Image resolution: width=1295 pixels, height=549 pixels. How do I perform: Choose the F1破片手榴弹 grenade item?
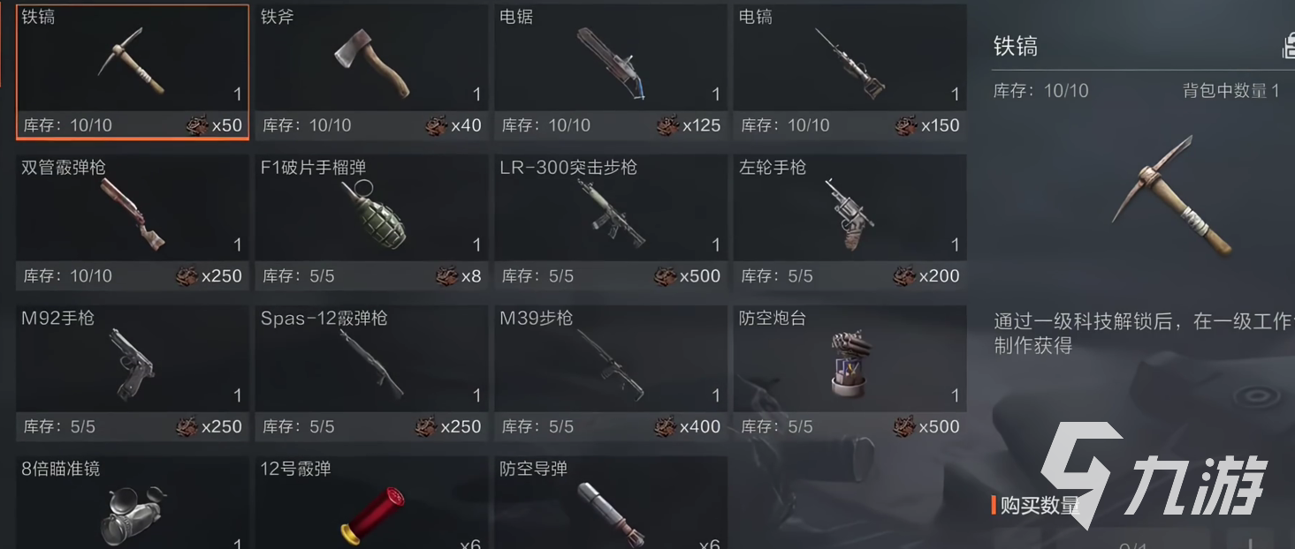click(371, 222)
